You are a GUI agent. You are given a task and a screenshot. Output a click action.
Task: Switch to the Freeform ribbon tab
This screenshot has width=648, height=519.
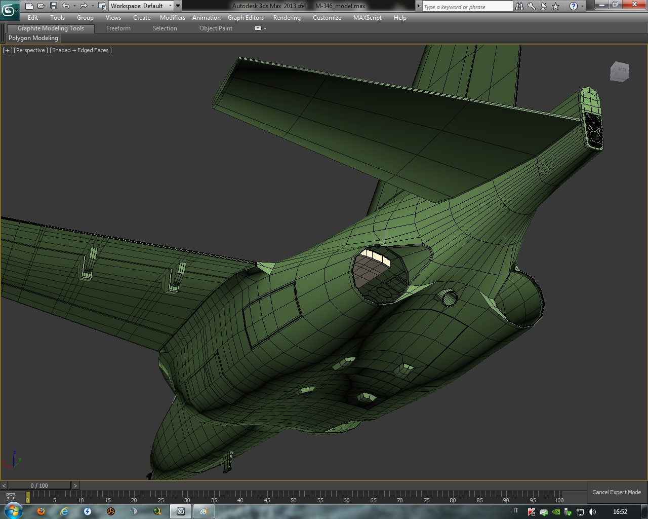pyautogui.click(x=118, y=28)
